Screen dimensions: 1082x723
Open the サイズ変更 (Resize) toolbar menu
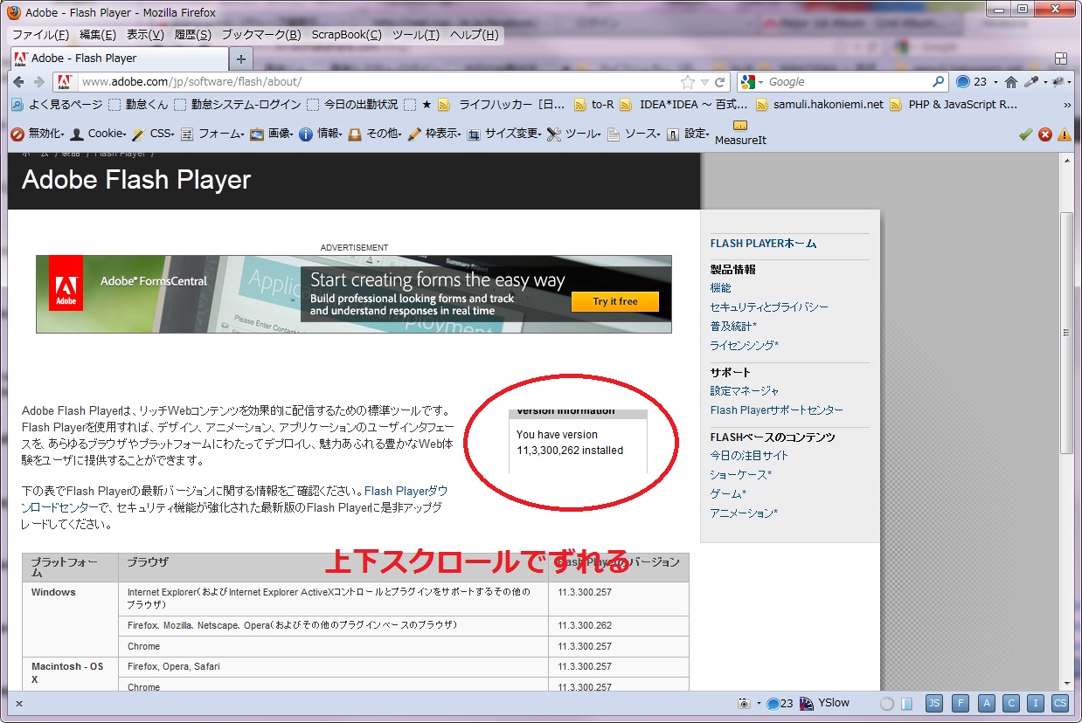coord(504,134)
